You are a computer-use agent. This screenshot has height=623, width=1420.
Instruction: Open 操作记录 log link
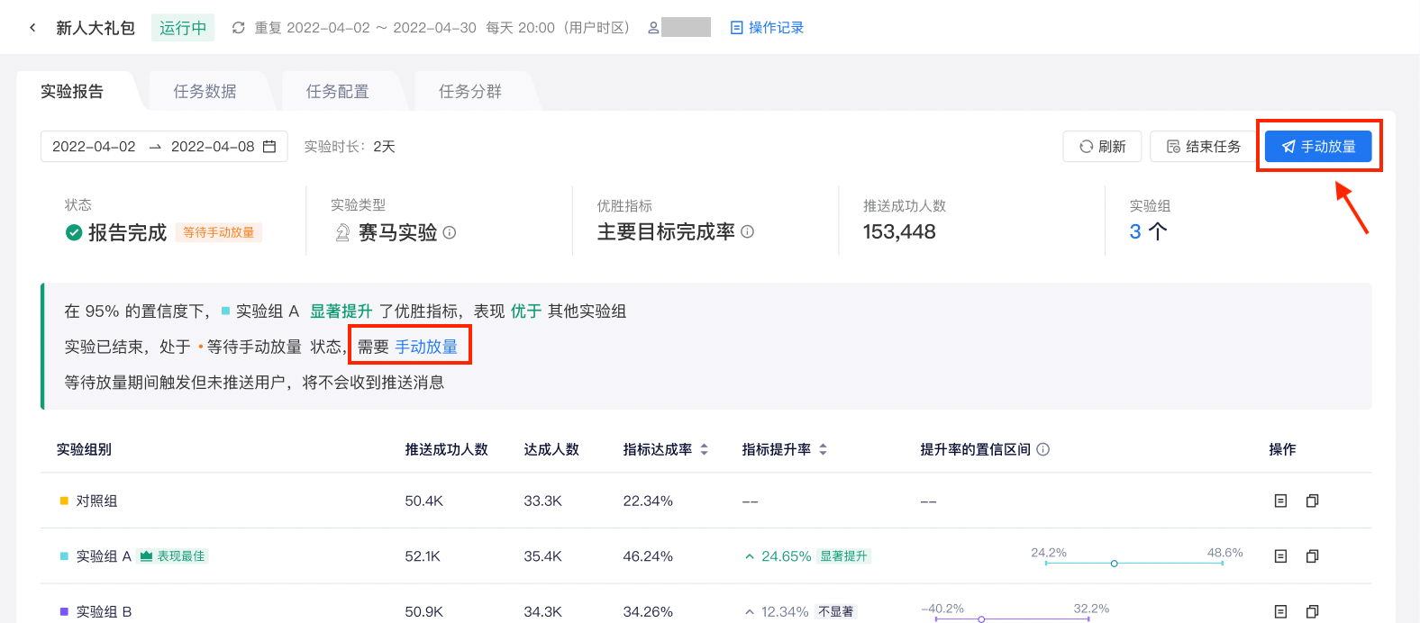[767, 28]
